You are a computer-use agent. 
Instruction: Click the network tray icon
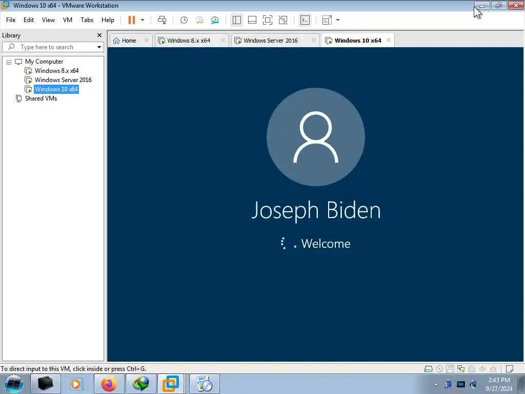(x=461, y=384)
